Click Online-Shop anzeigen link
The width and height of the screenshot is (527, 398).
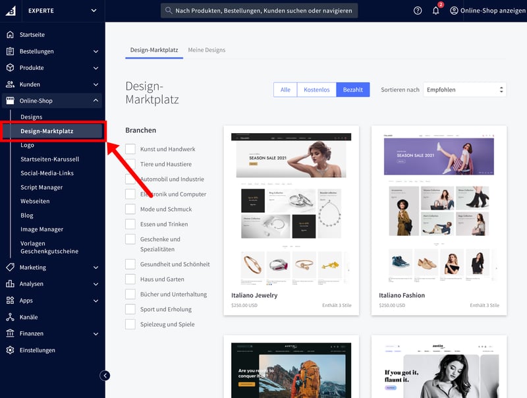pyautogui.click(x=486, y=11)
